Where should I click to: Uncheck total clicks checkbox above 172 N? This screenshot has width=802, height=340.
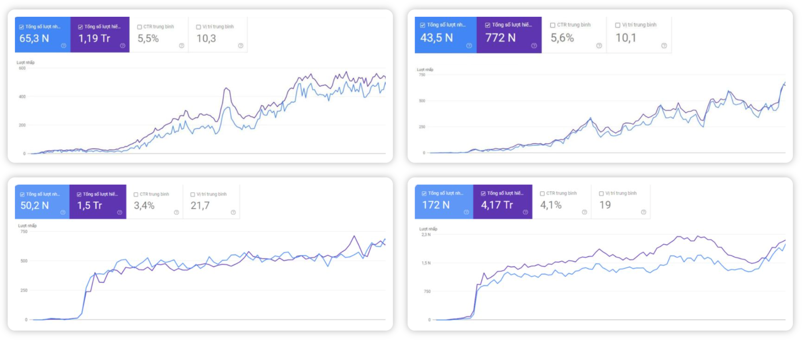(424, 194)
